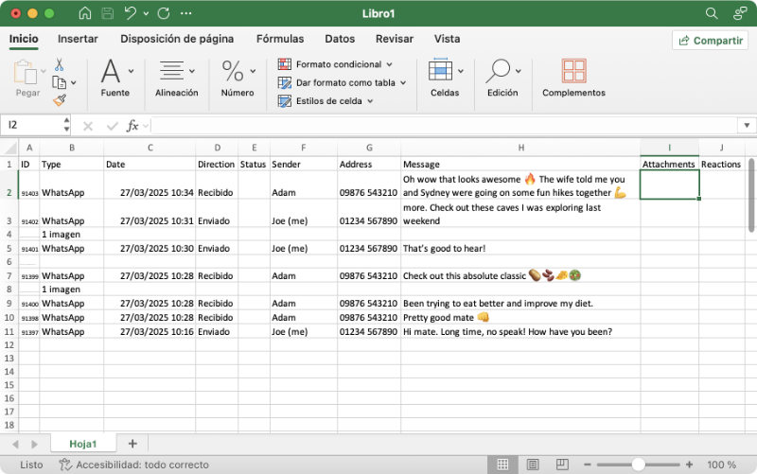Expand the formula bar with arrow
The height and width of the screenshot is (474, 757).
pyautogui.click(x=747, y=126)
